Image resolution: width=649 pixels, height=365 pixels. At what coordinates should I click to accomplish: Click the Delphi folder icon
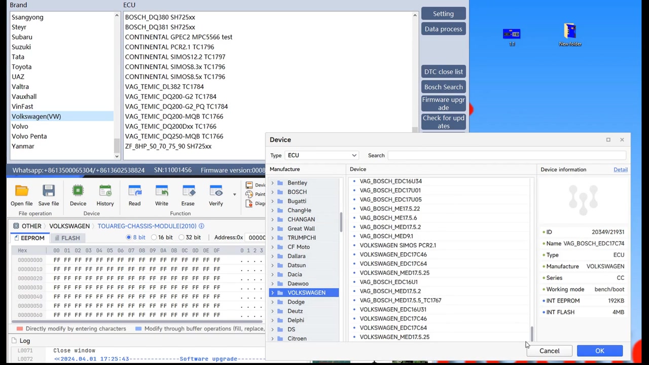click(x=280, y=320)
